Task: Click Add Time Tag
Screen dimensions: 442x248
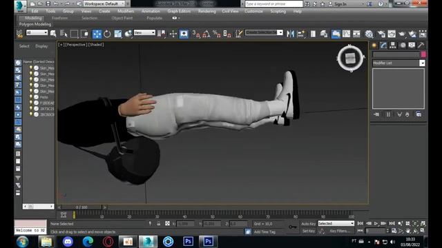Action: [x=265, y=231]
